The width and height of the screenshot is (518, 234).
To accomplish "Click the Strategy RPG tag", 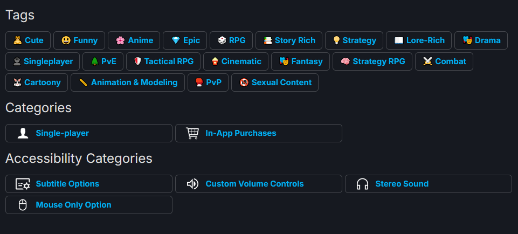I will pos(372,61).
